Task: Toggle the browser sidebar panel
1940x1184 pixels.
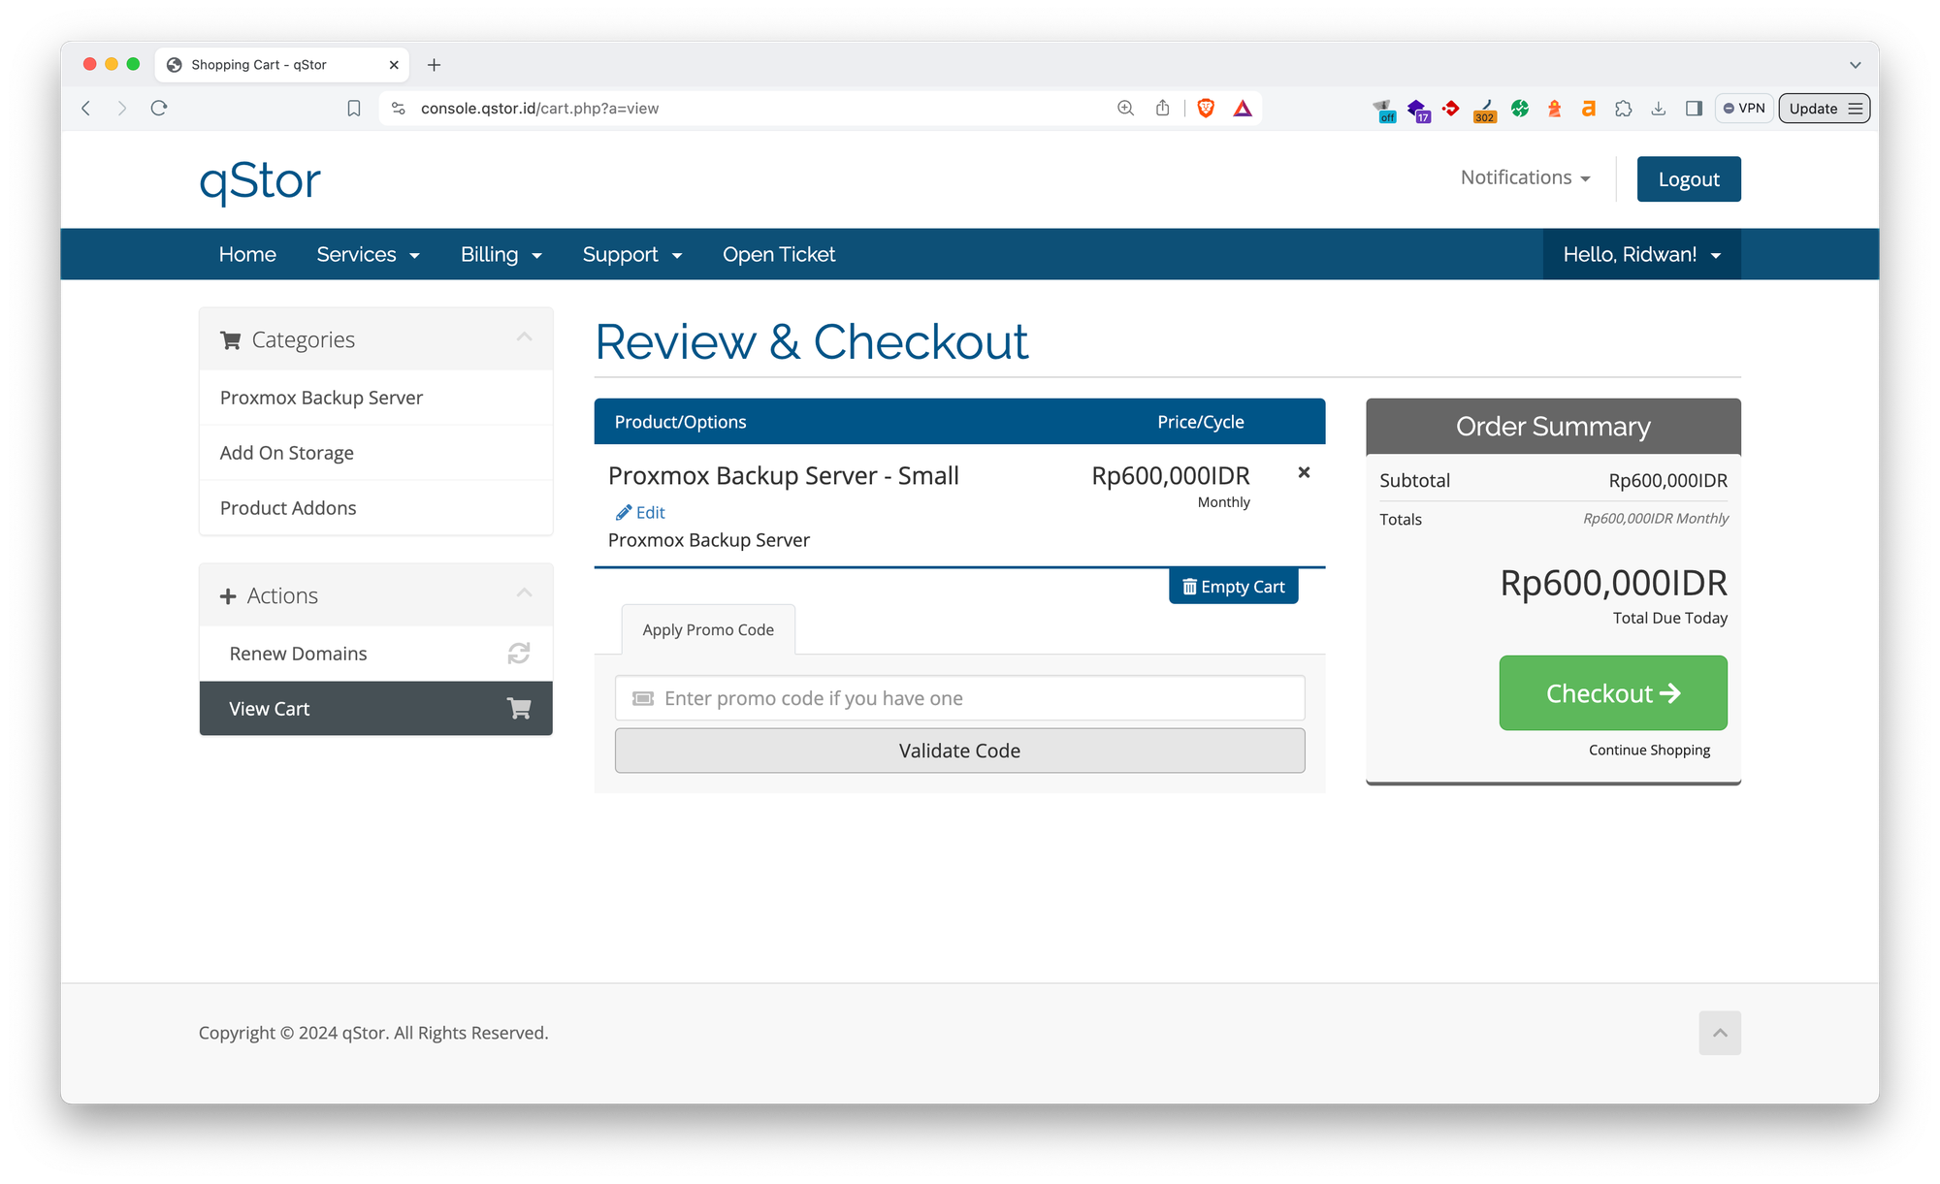Action: (1695, 109)
